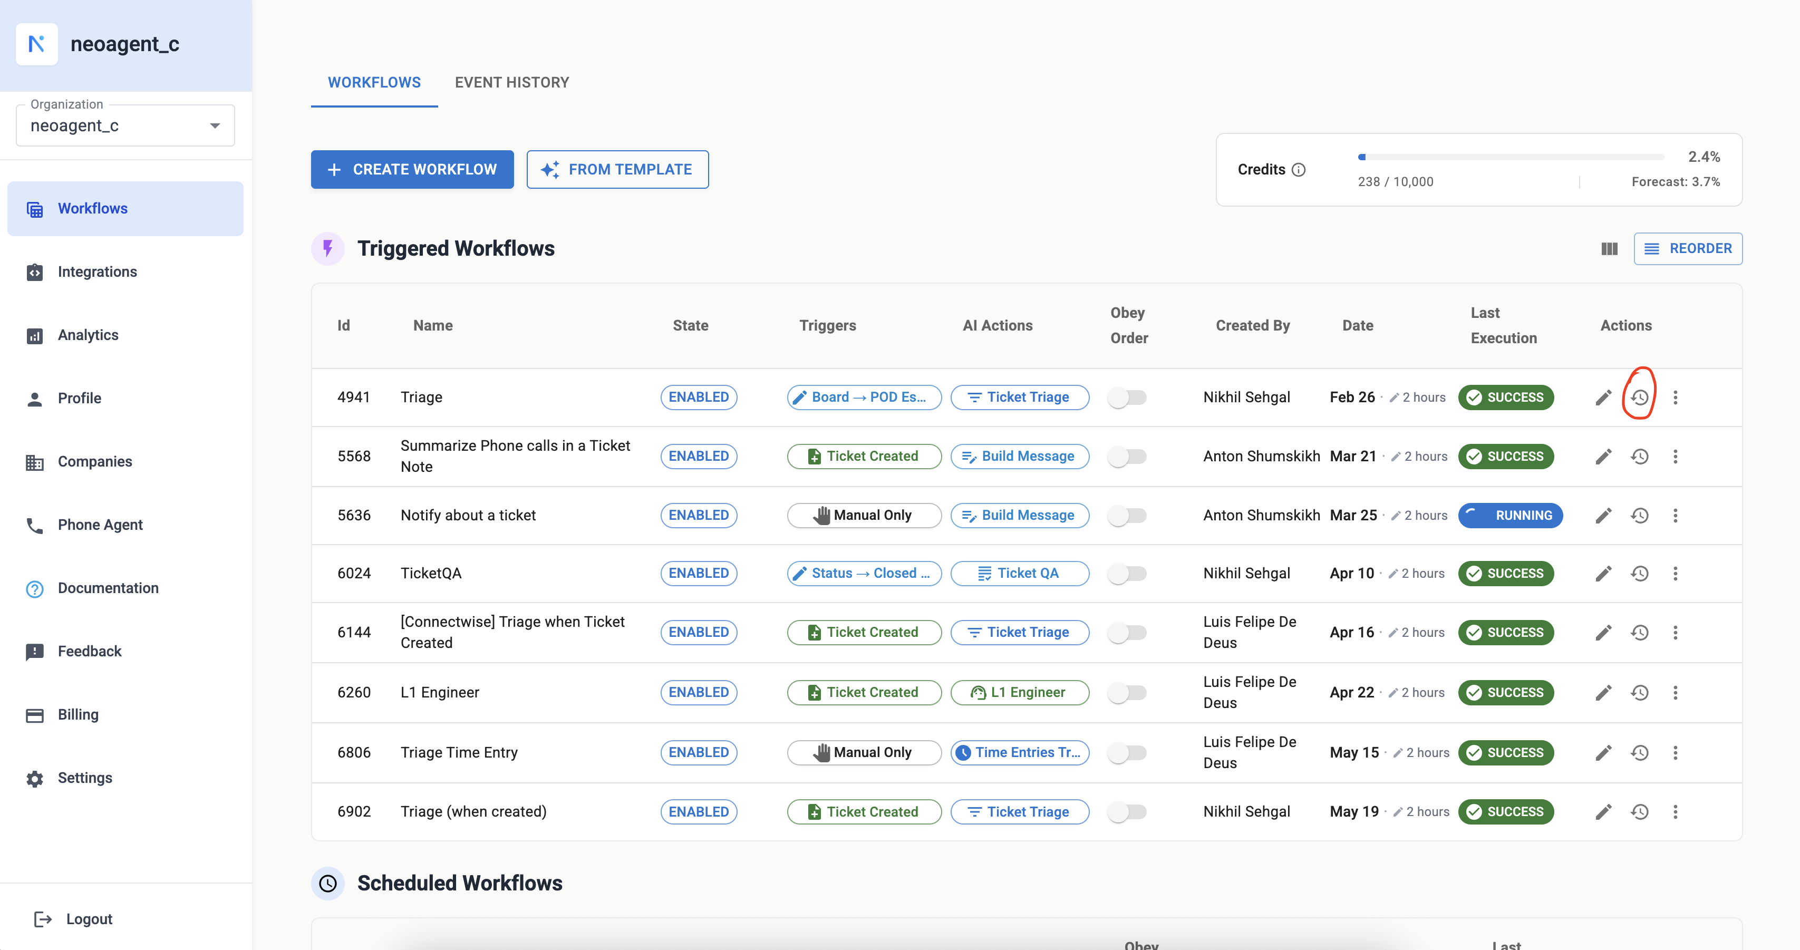Switch to the Event History tab
The image size is (1800, 950).
[x=511, y=82]
